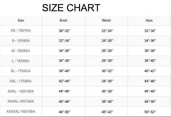Screen dimensions: 171x117
Task: Select the XXXXXL-190/108A size label
Action: (21, 111)
